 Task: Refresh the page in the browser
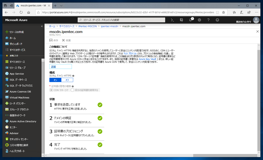(21, 12)
